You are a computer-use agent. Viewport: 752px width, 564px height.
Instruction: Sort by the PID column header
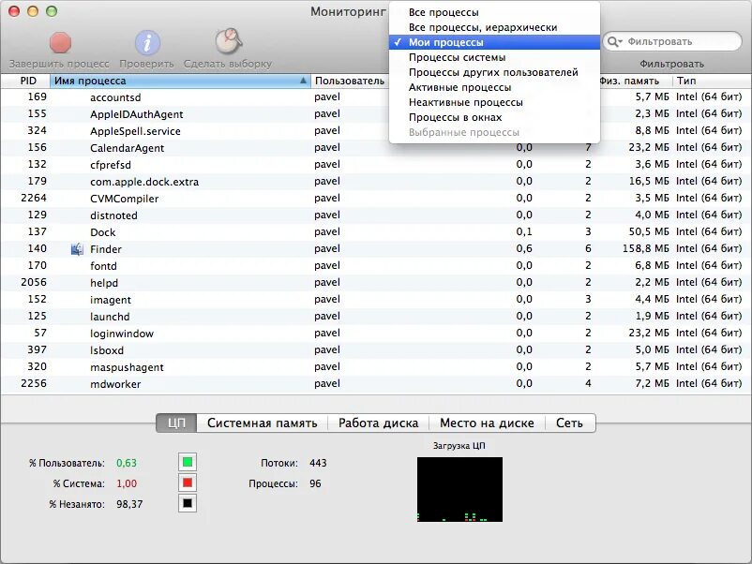click(x=25, y=81)
